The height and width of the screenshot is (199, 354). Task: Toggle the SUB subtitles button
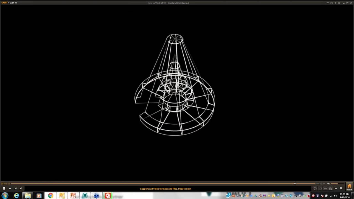tap(325, 188)
